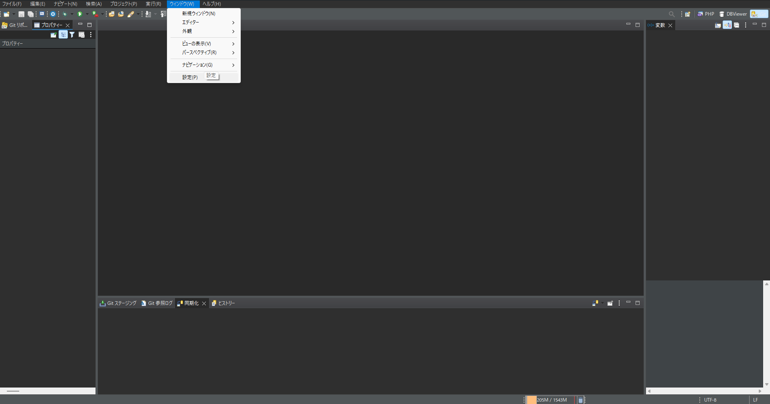This screenshot has width=770, height=404.
Task: Open the Properties view three-dot menu
Action: [x=91, y=35]
